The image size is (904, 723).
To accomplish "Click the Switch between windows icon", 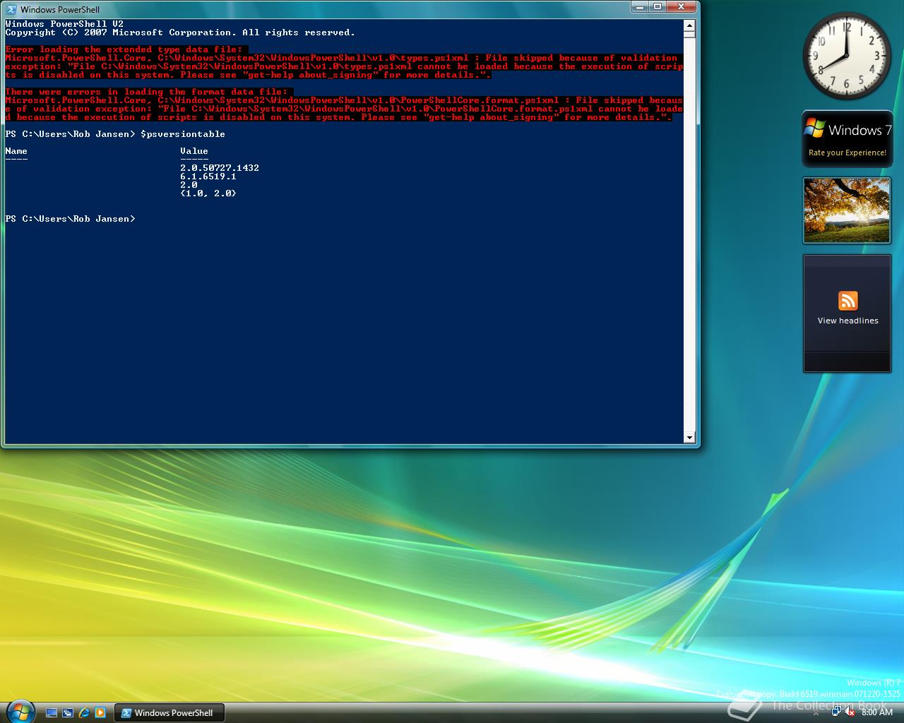I will pyautogui.click(x=68, y=713).
